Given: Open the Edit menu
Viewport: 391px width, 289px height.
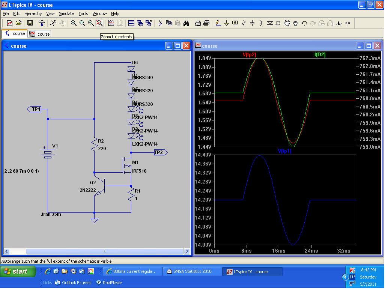Looking at the screenshot, I should click(x=17, y=14).
